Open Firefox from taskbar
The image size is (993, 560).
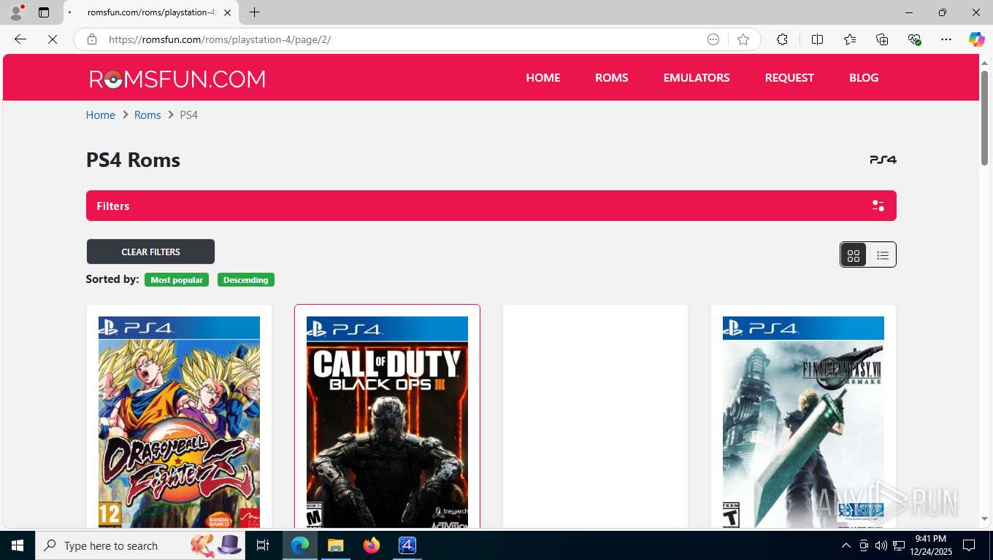coord(372,545)
